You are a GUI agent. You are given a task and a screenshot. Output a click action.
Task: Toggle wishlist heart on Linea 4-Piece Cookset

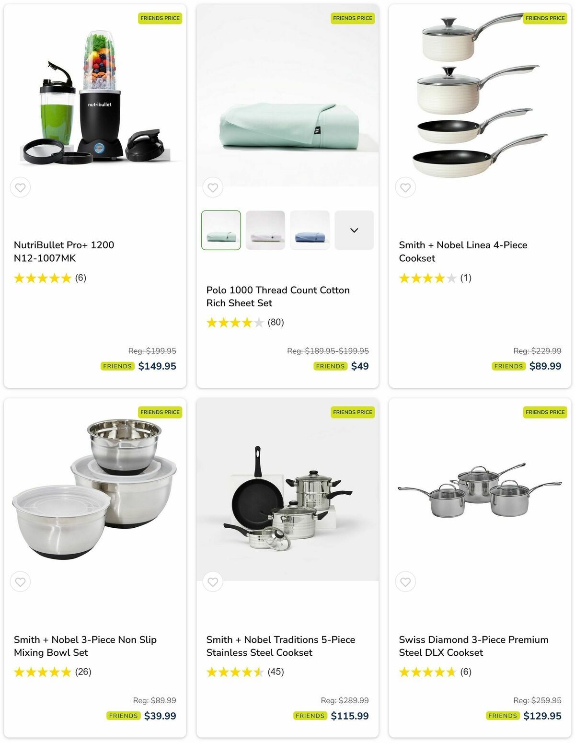pos(405,187)
